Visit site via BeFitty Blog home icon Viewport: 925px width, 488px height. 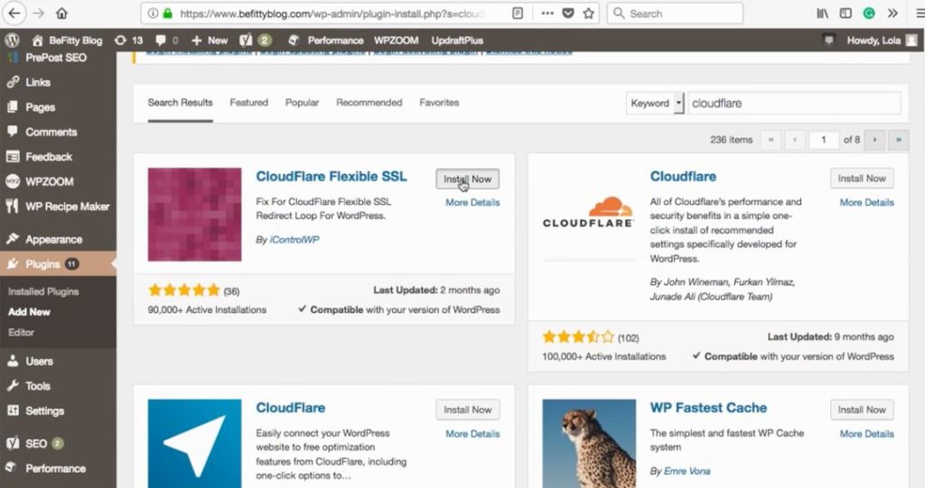point(67,40)
